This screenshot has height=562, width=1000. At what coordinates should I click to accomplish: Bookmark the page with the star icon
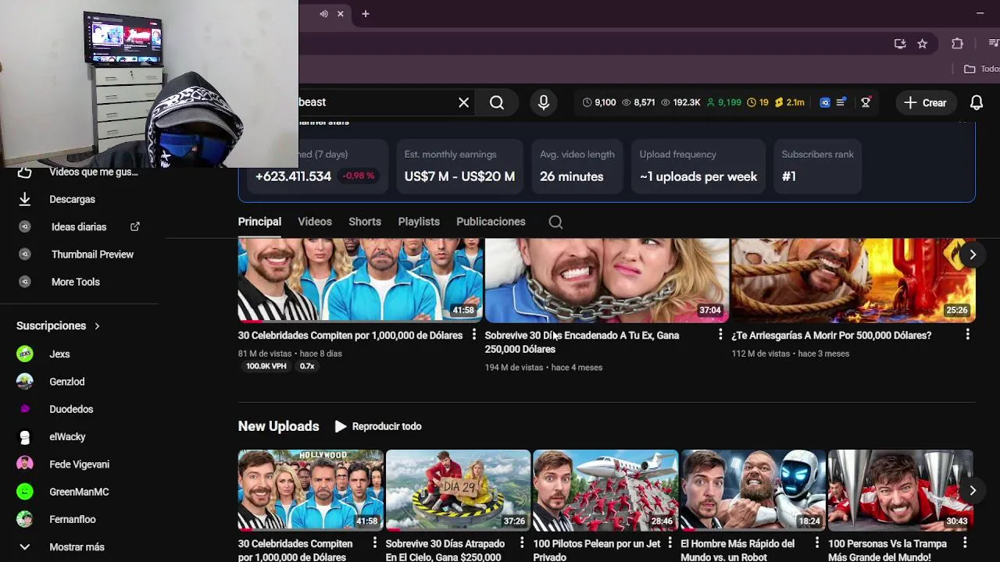[x=922, y=44]
